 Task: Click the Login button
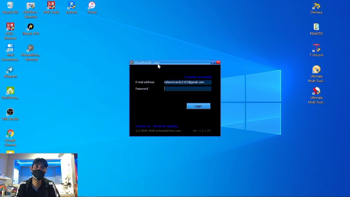[199, 106]
